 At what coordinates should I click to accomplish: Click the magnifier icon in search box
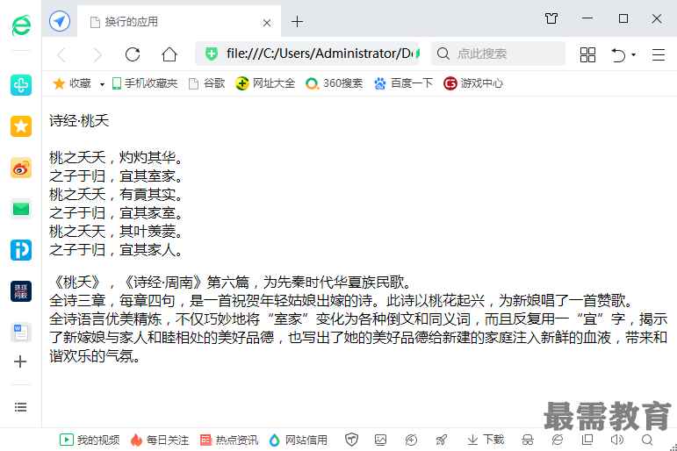tap(443, 54)
